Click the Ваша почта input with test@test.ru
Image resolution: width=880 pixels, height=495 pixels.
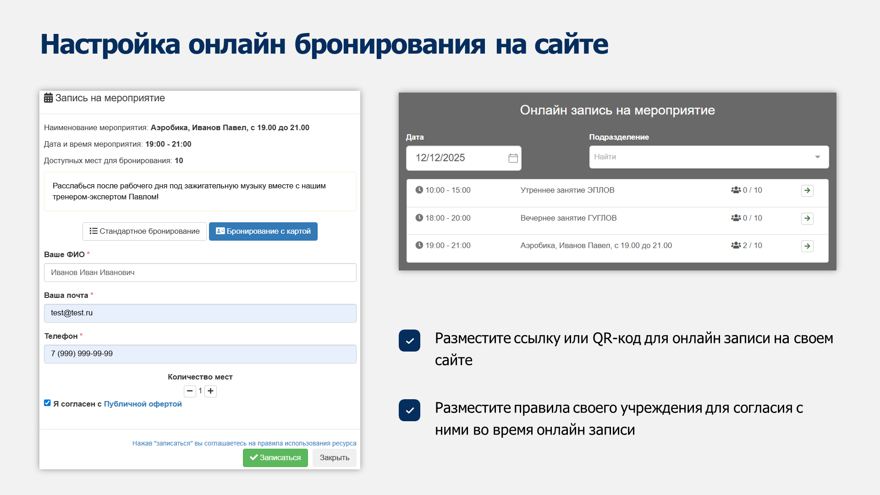(x=200, y=313)
